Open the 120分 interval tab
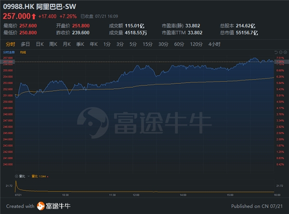The width and height of the screenshot is (289, 214). click(x=197, y=44)
